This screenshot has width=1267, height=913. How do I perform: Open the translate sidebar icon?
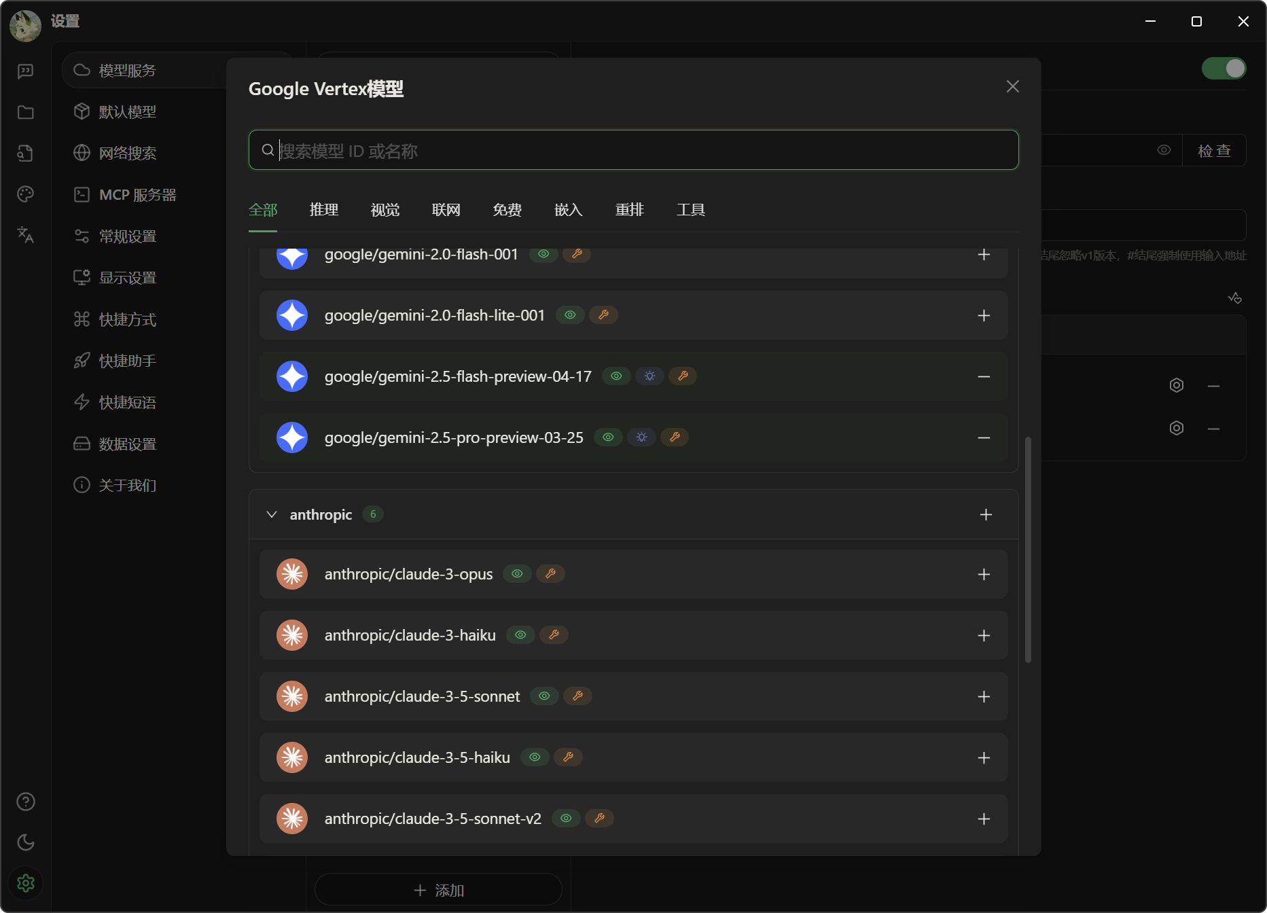tap(26, 235)
